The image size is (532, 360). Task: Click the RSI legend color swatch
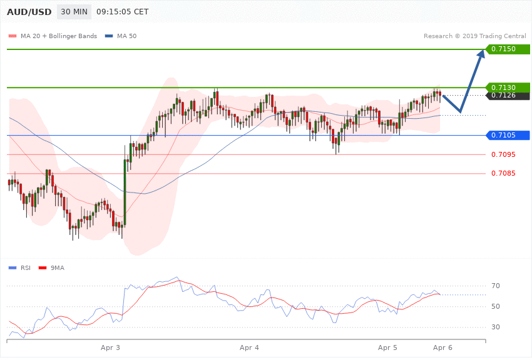(13, 268)
